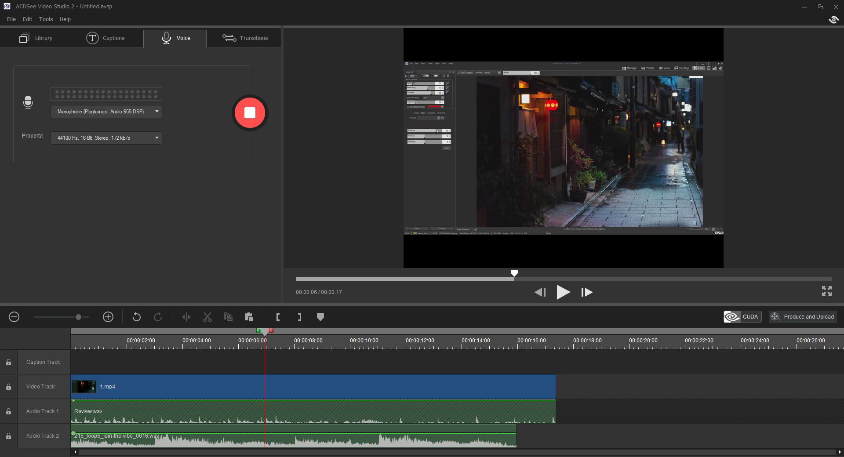Open the Tools menu

pos(46,19)
